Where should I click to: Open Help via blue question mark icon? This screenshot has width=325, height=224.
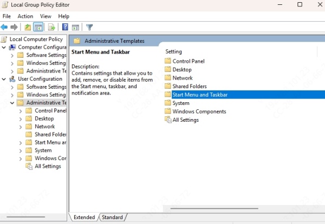[65, 27]
